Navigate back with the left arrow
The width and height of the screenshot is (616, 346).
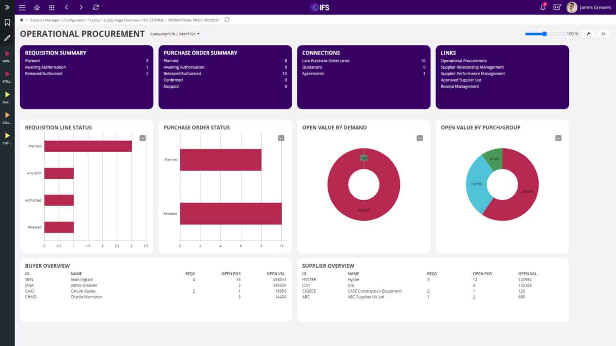pyautogui.click(x=67, y=7)
